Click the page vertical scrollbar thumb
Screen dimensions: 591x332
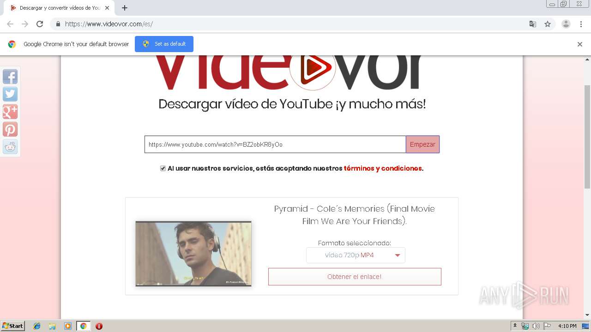click(x=587, y=136)
